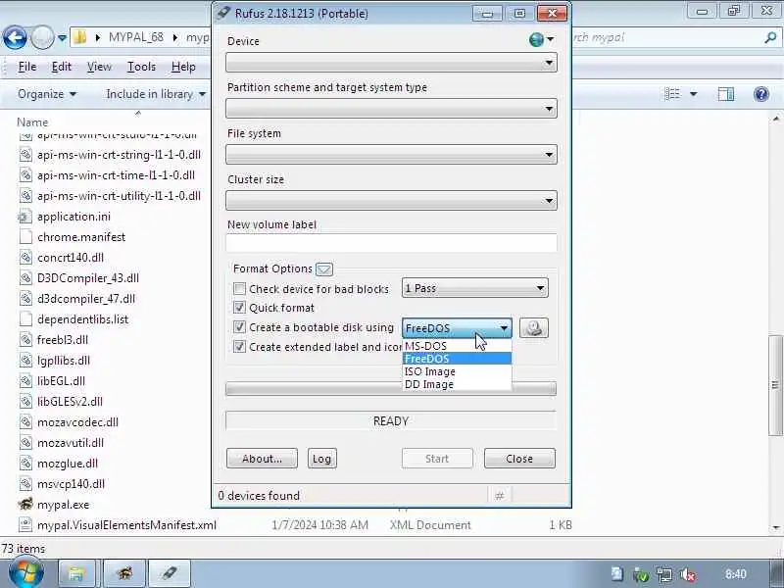Screen dimensions: 784x588
Task: Collapse the FreeDOS boot type combo box
Action: coord(457,328)
